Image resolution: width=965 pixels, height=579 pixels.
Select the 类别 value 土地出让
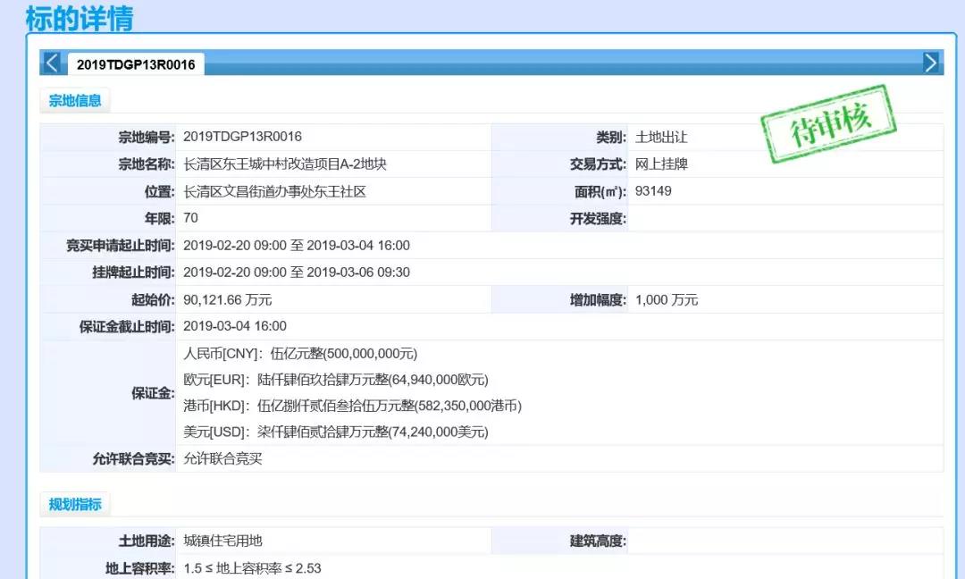click(x=661, y=138)
